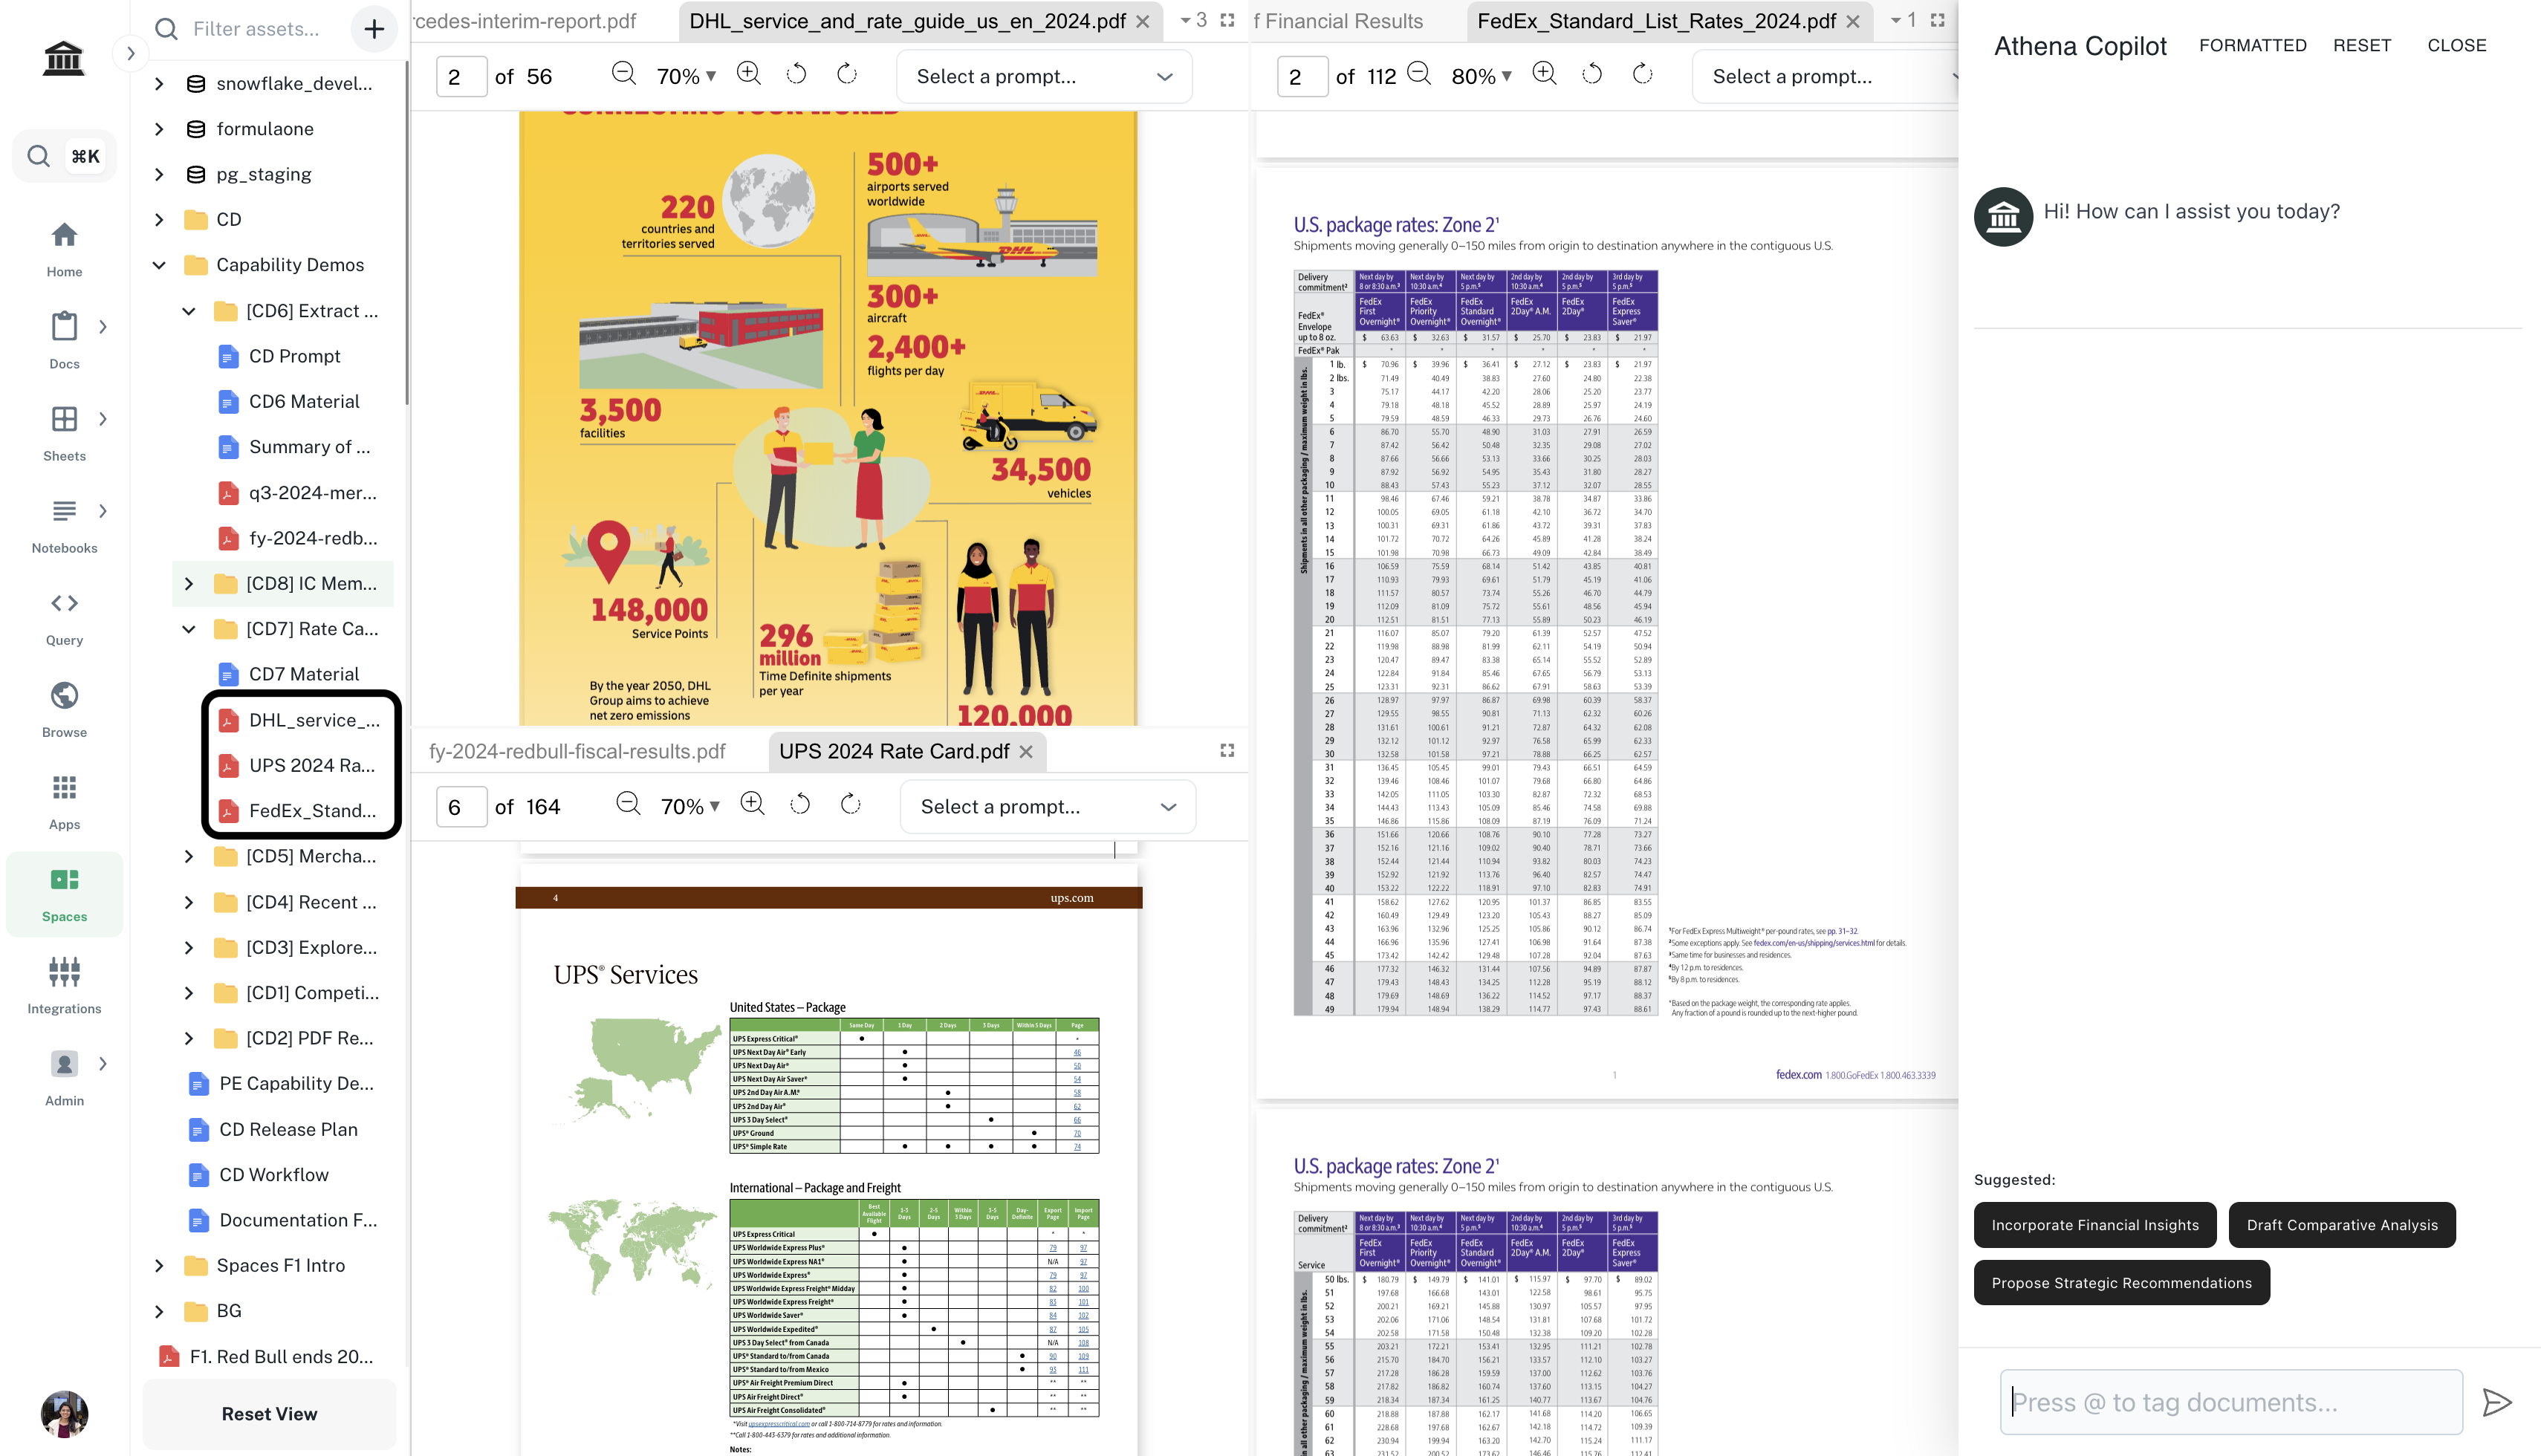Expand the DHL pane to fullscreen
Image resolution: width=2541 pixels, height=1456 pixels.
1227,20
